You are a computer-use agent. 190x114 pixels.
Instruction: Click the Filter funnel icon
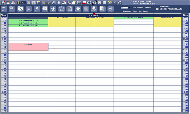click(x=4, y=9)
